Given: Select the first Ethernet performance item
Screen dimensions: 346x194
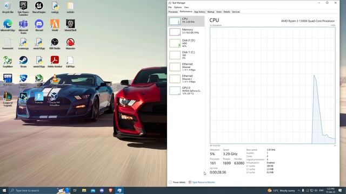Looking at the screenshot, I should (x=186, y=67).
